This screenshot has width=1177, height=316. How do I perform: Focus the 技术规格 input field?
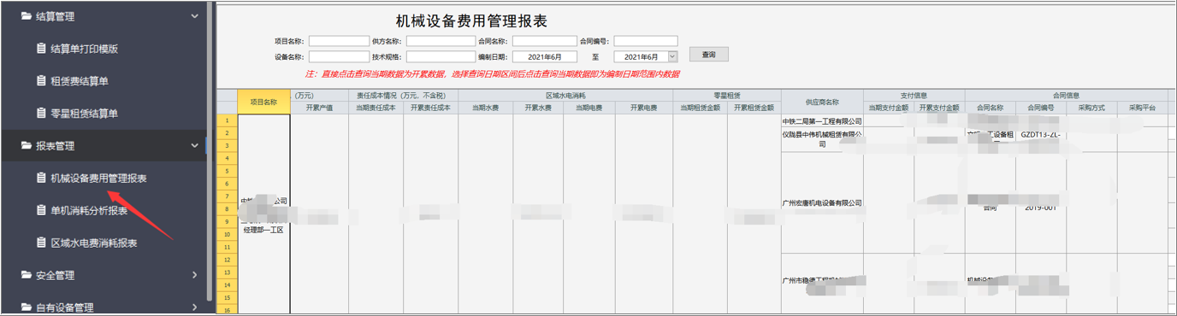tap(441, 57)
